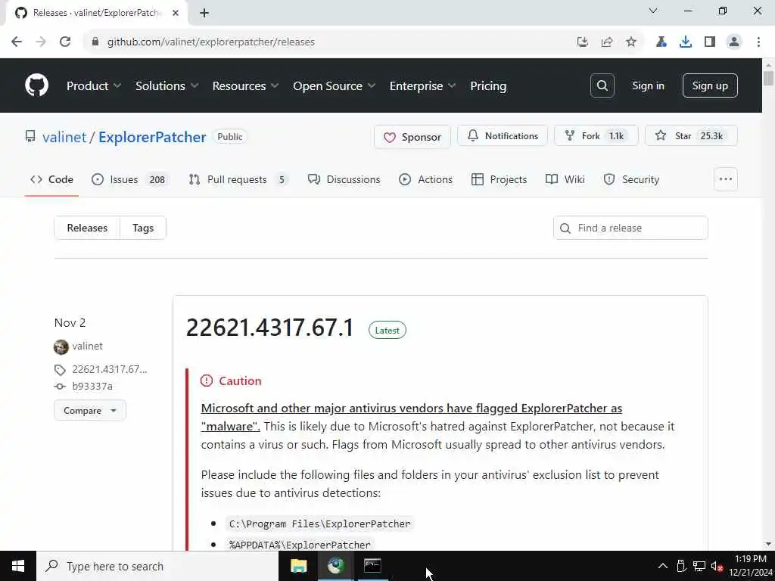Open the Code tab
Screen dimensions: 775x581
(51, 179)
